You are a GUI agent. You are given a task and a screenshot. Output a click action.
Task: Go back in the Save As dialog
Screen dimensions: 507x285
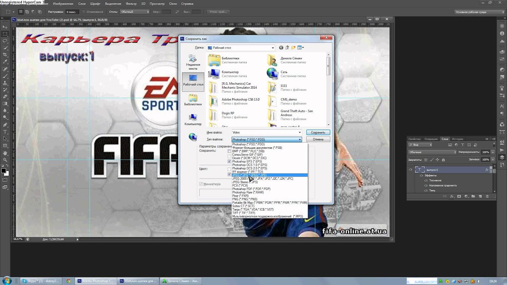pos(281,47)
